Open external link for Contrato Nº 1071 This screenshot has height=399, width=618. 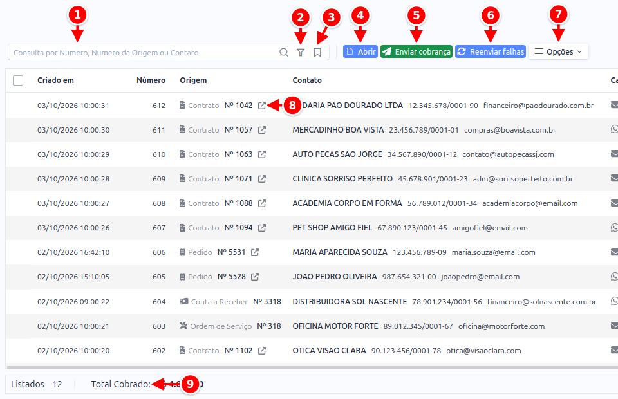(x=262, y=179)
